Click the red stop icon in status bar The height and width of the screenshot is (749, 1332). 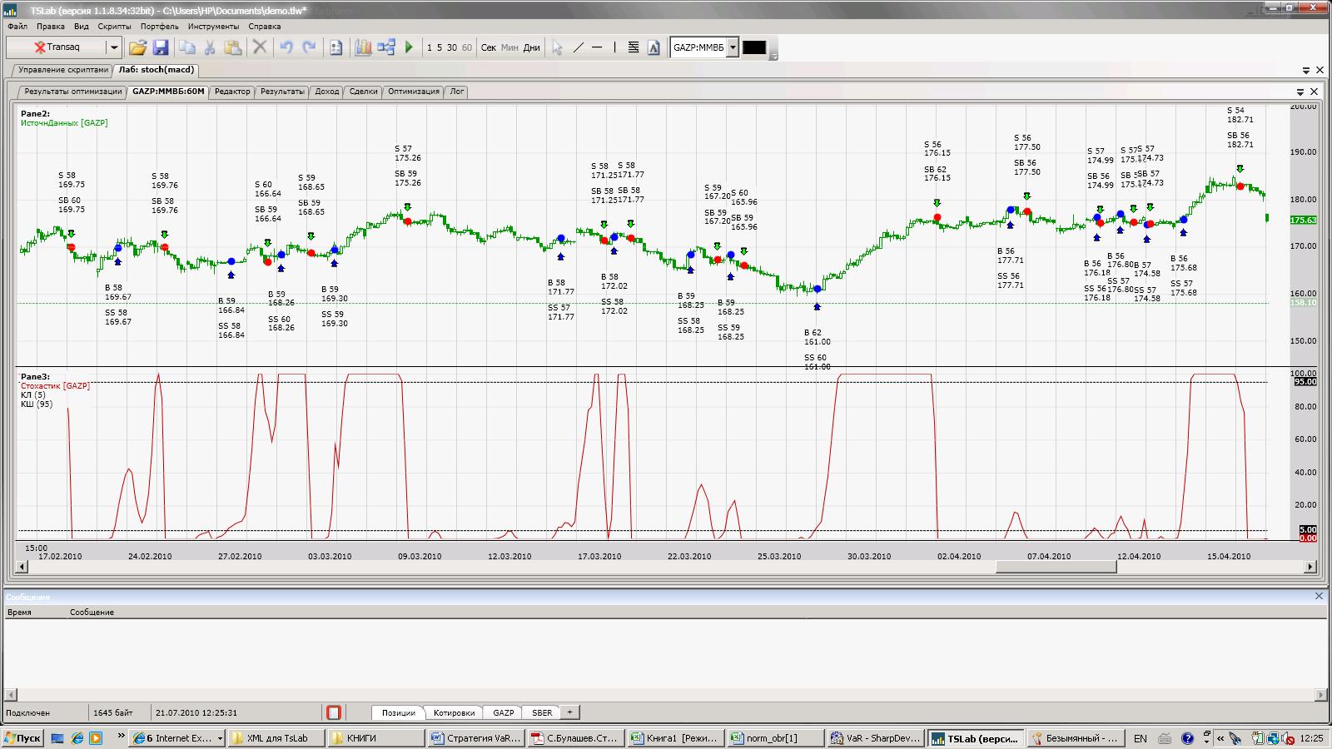click(334, 712)
